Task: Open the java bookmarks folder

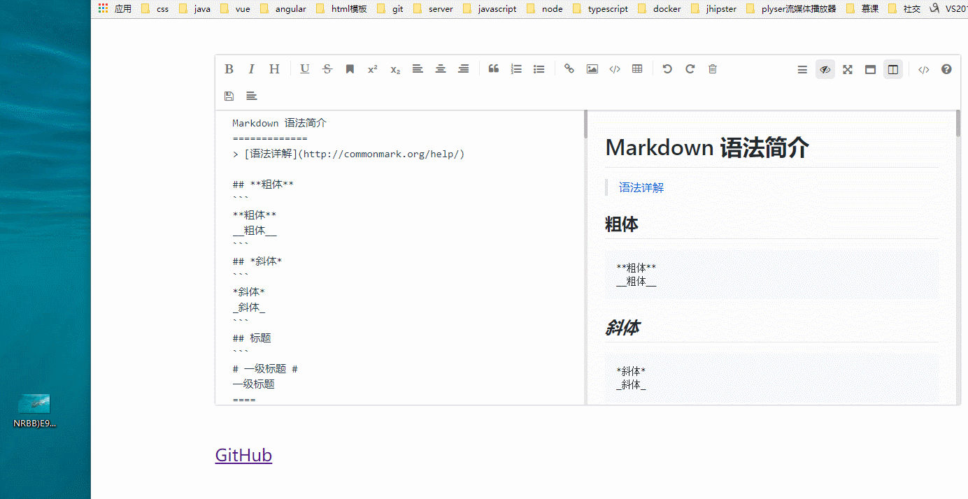Action: coord(194,9)
